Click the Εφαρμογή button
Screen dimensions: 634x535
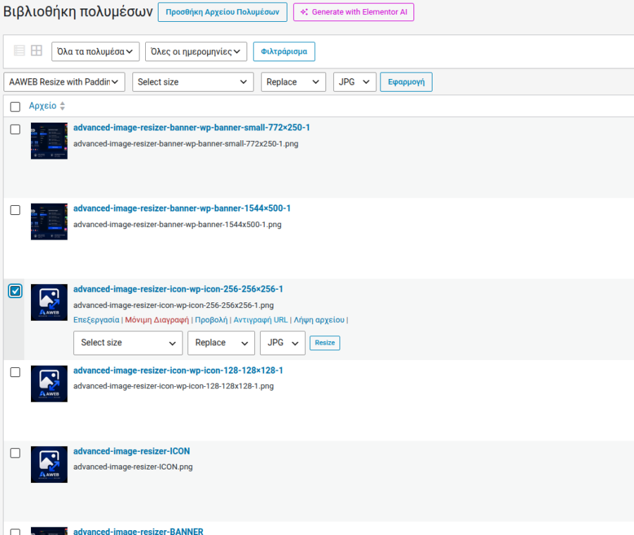click(406, 82)
